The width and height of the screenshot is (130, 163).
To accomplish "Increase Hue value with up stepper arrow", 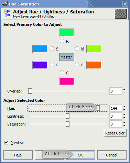I will point(124,107).
